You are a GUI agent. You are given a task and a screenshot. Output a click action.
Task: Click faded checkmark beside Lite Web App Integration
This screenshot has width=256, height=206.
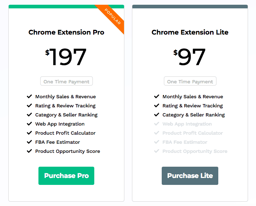[157, 124]
